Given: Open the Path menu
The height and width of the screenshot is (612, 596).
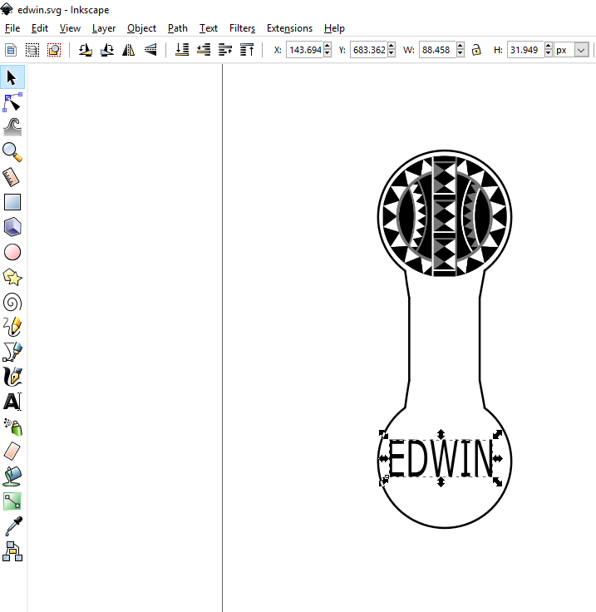Looking at the screenshot, I should (x=178, y=28).
